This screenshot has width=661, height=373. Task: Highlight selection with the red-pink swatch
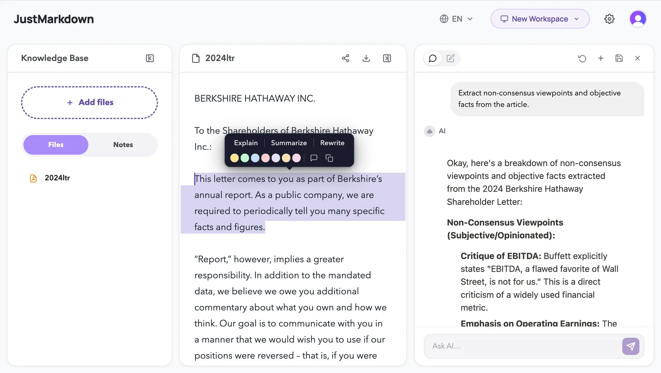click(x=265, y=158)
